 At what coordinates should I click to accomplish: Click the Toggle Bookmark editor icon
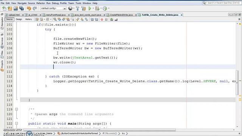(x=87, y=19)
